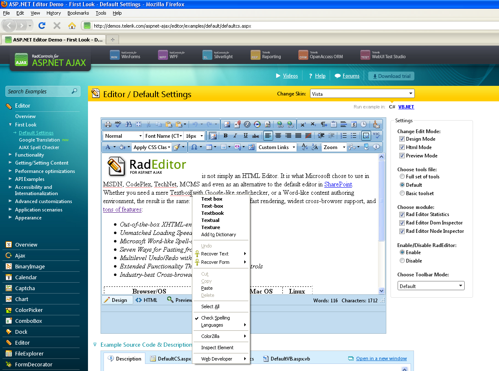Follow the SharePoint hyperlink in editor
This screenshot has width=499, height=371.
338,184
